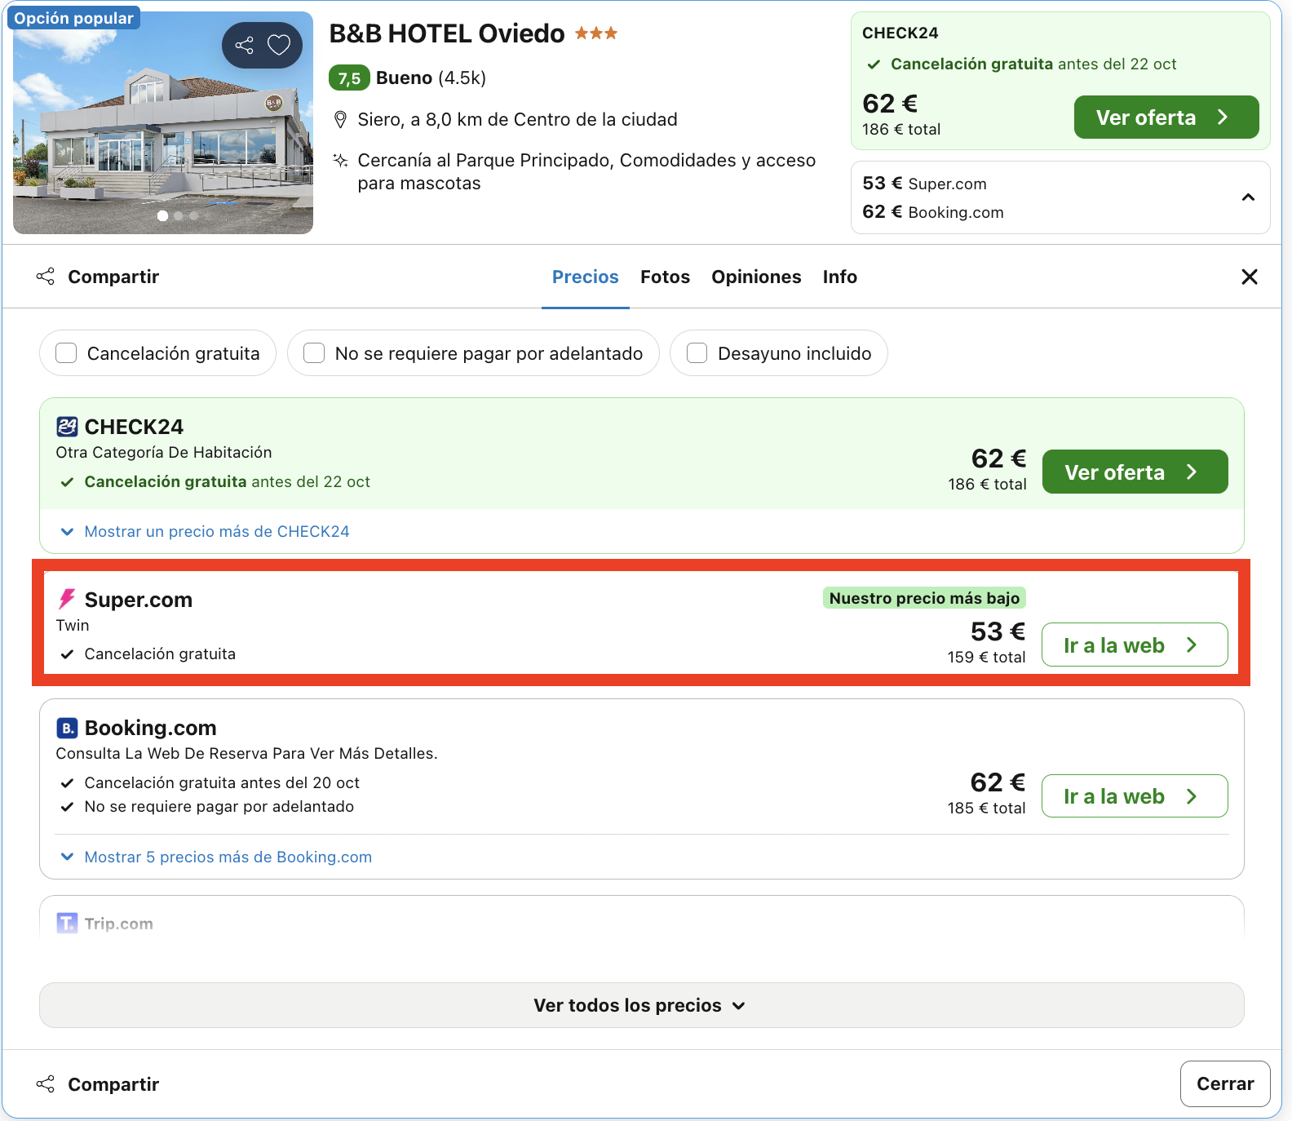Screen dimensions: 1292x1121
Task: Click Ir a la web for Super.com
Action: pyautogui.click(x=1135, y=645)
